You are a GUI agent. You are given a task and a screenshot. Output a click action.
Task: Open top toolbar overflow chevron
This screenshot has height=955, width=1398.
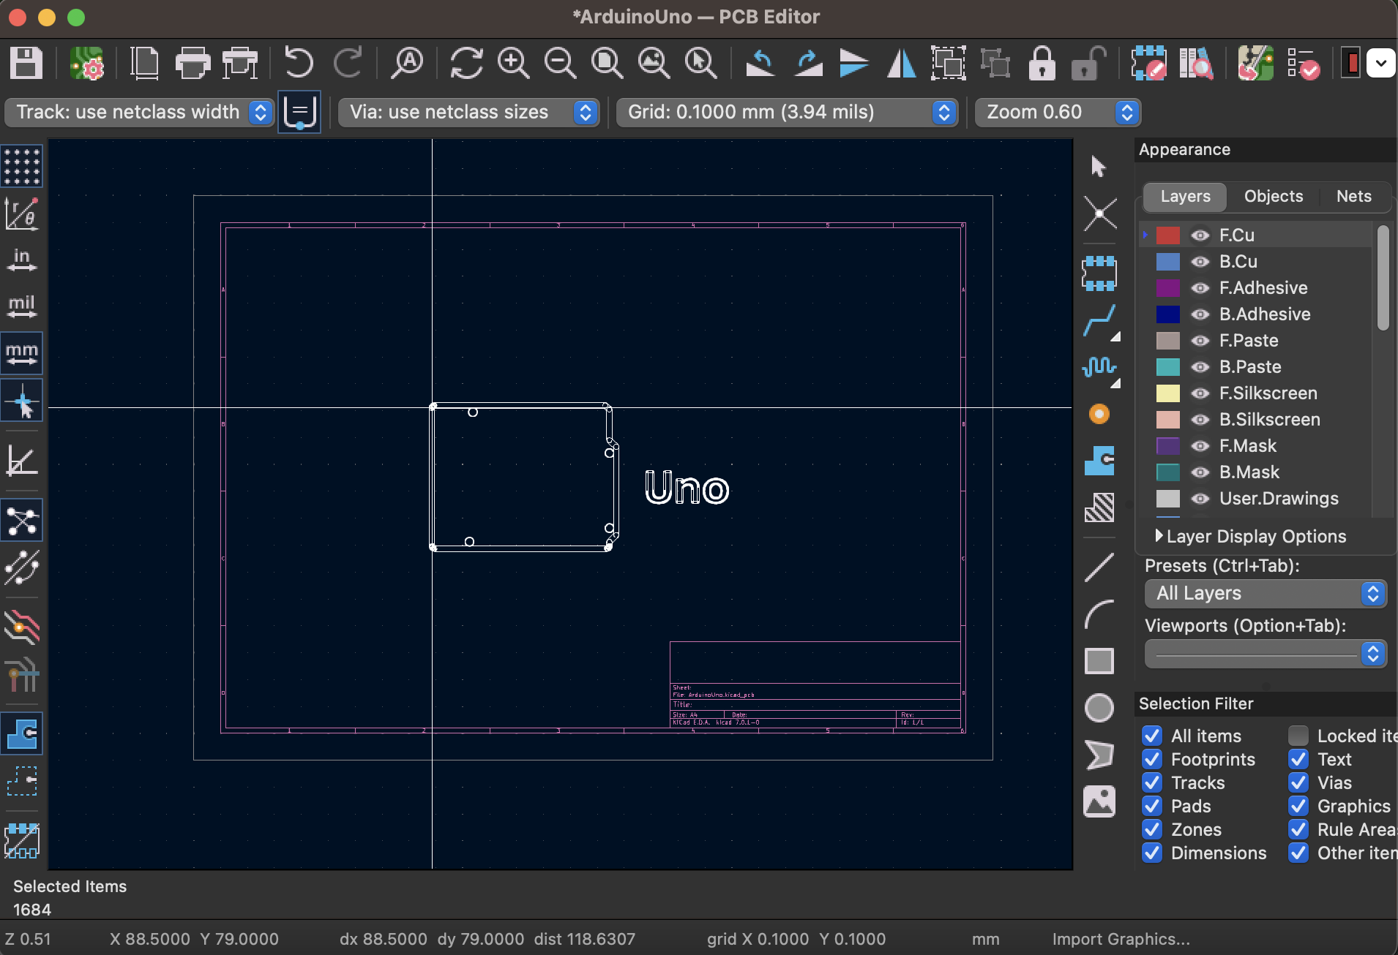1380,63
